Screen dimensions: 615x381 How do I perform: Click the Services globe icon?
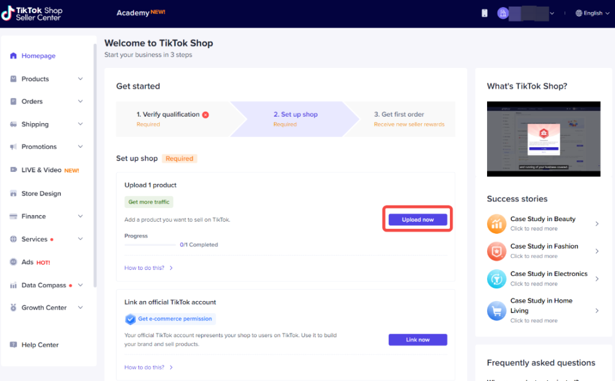pyautogui.click(x=13, y=239)
